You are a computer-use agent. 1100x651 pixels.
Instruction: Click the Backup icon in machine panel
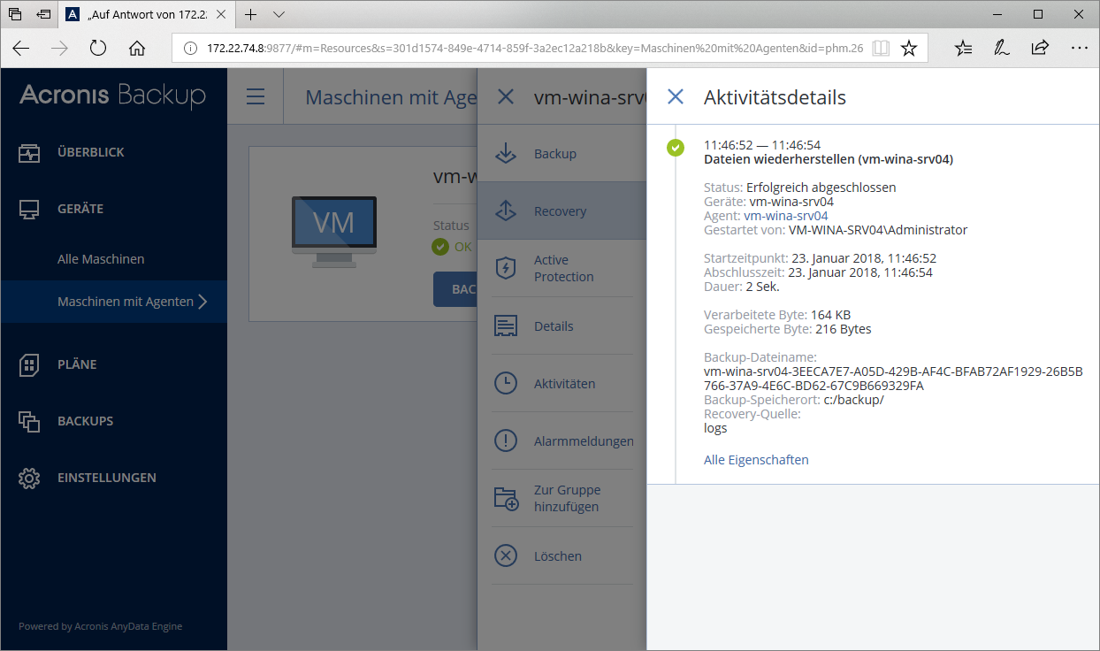tap(506, 154)
